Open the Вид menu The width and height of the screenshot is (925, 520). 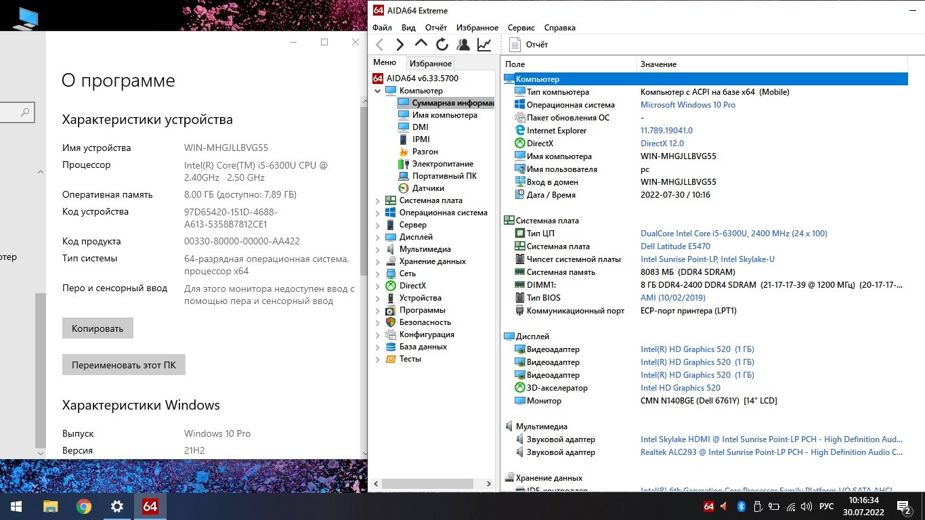coord(408,28)
